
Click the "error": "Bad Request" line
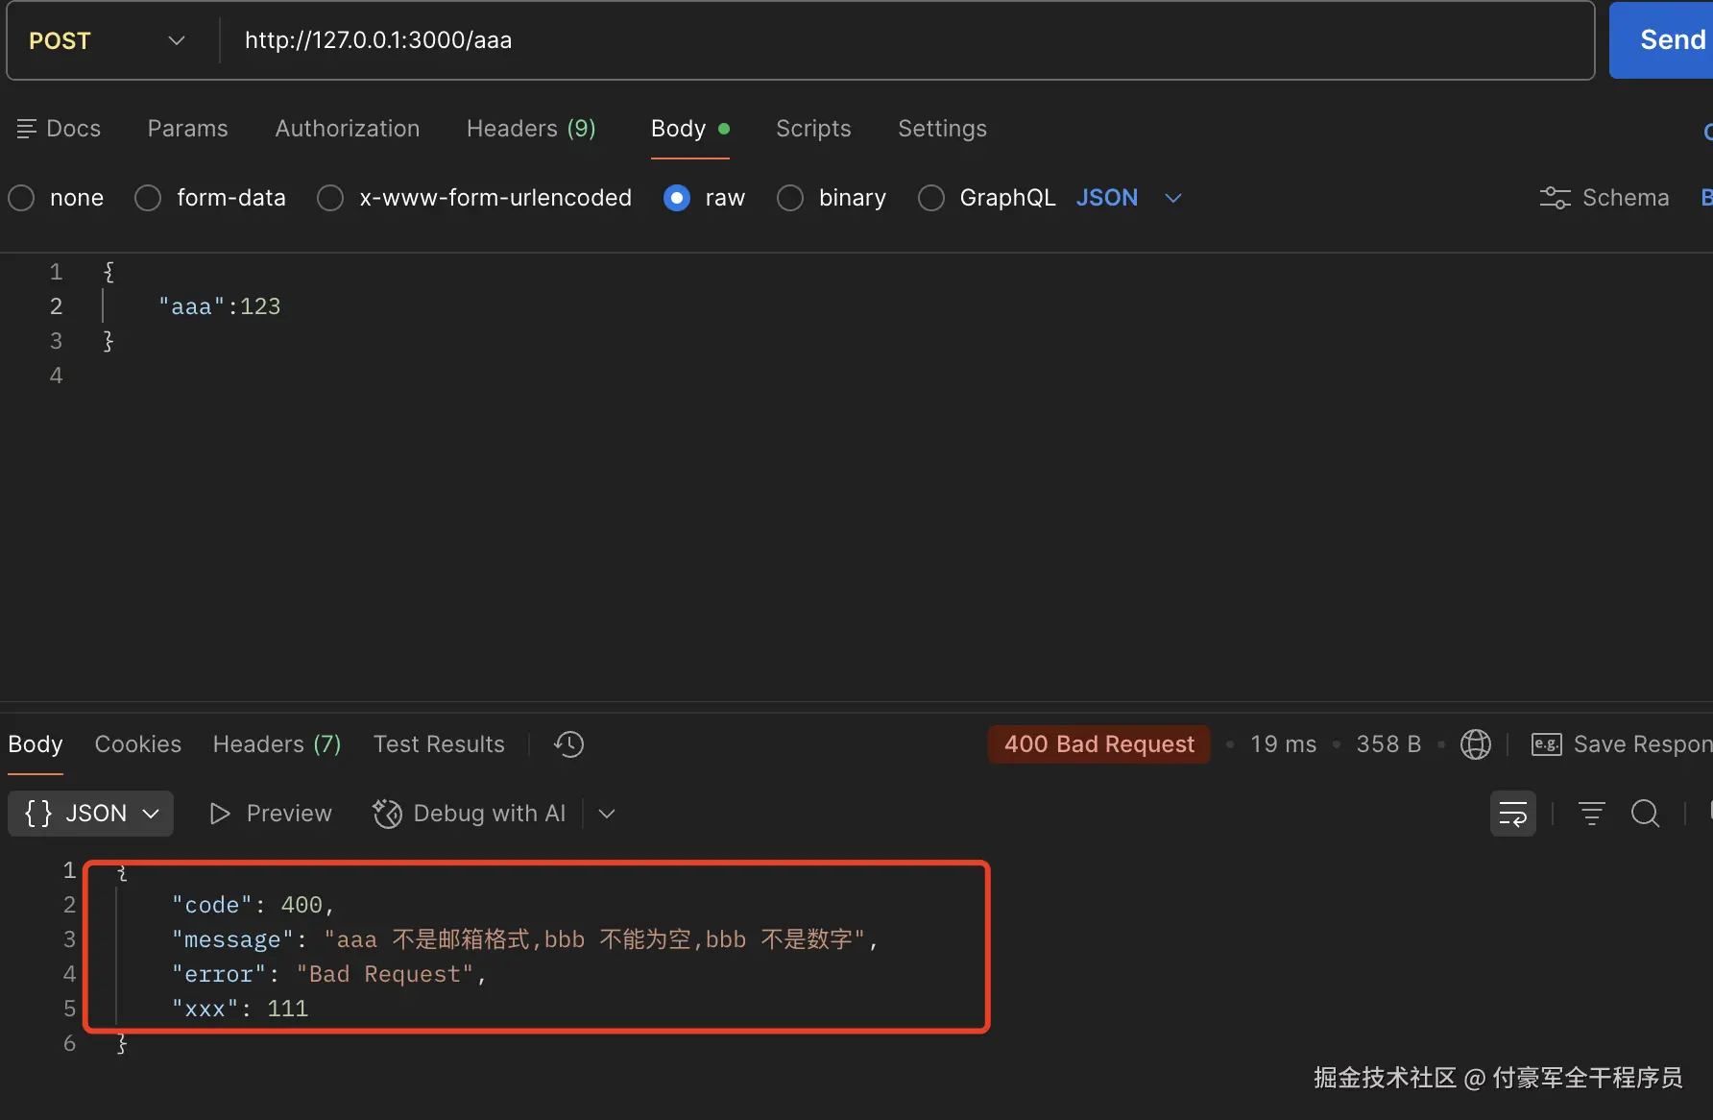click(329, 974)
